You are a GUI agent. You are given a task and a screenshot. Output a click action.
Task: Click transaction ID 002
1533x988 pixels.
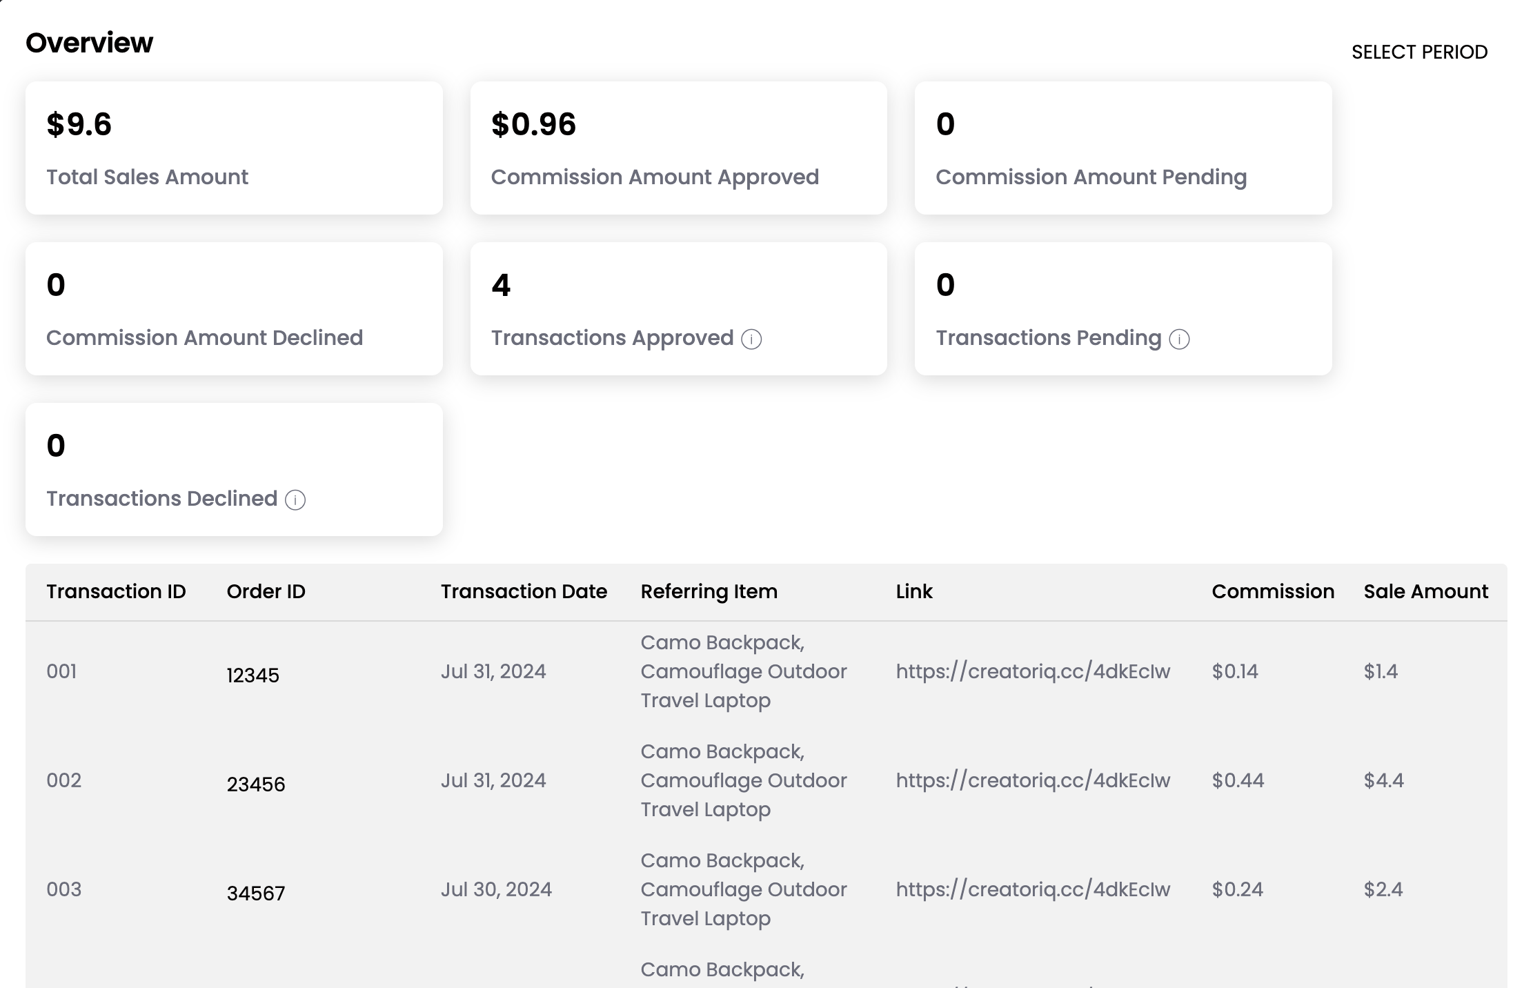[x=63, y=780]
